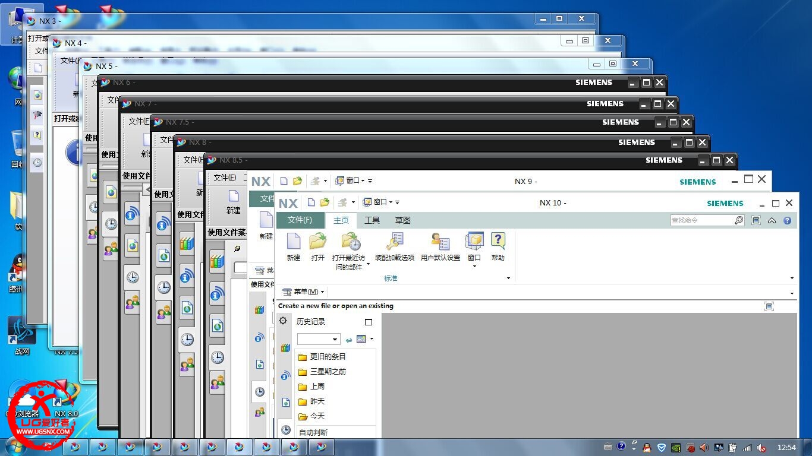Viewport: 812px width, 456px height.
Task: Open the volume speaker tray icon
Action: point(704,447)
